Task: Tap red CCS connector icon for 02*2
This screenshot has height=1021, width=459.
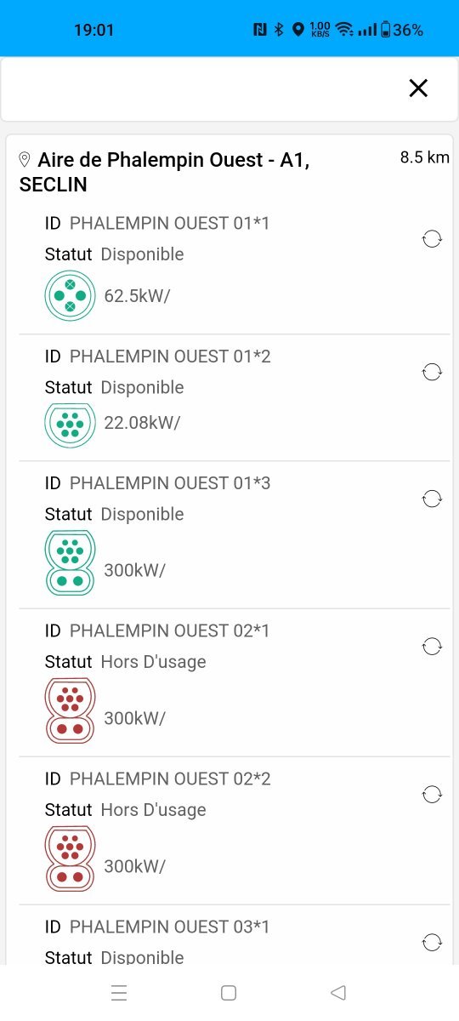Action: (70, 858)
